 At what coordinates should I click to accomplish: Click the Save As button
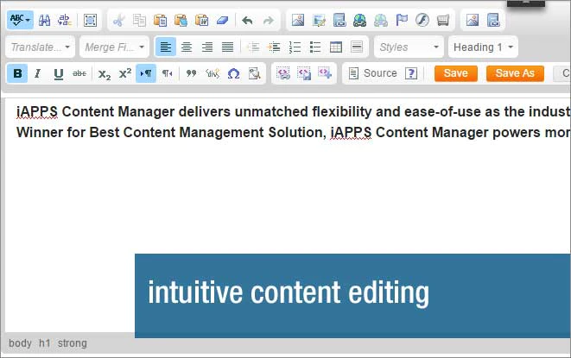tap(515, 73)
